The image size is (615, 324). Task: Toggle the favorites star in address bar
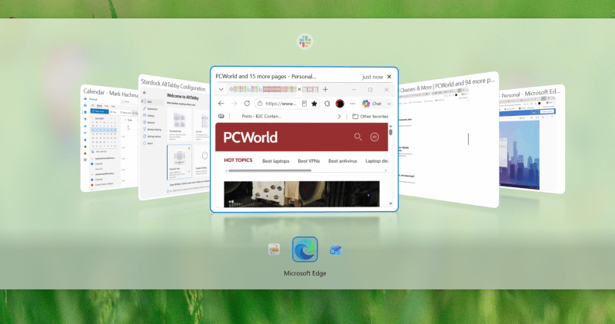click(314, 104)
